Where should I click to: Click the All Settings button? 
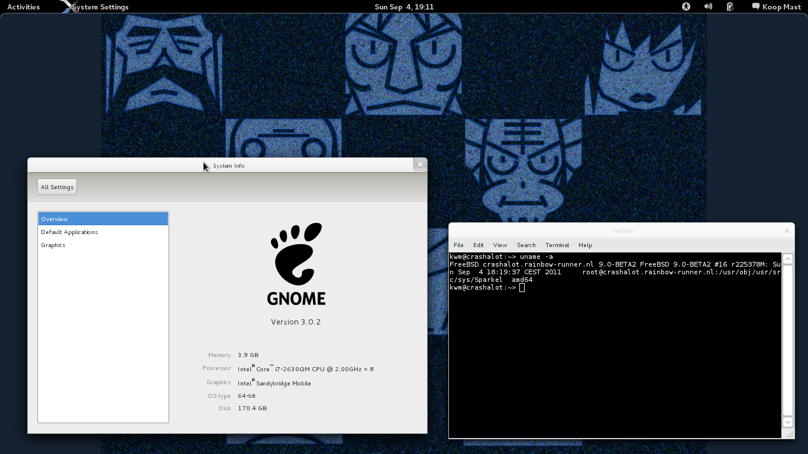tap(57, 187)
